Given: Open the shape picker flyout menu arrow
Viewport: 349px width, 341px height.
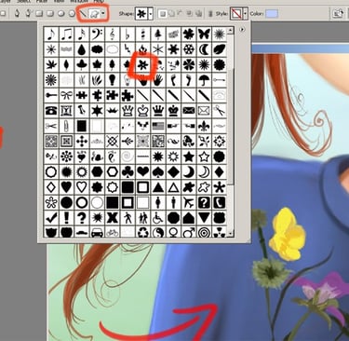Looking at the screenshot, I should point(242,30).
